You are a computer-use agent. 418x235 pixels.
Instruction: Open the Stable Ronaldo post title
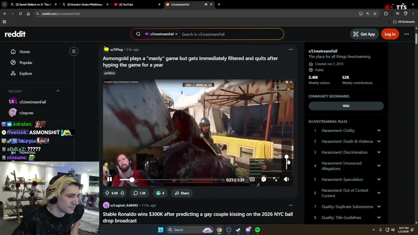pos(198,217)
